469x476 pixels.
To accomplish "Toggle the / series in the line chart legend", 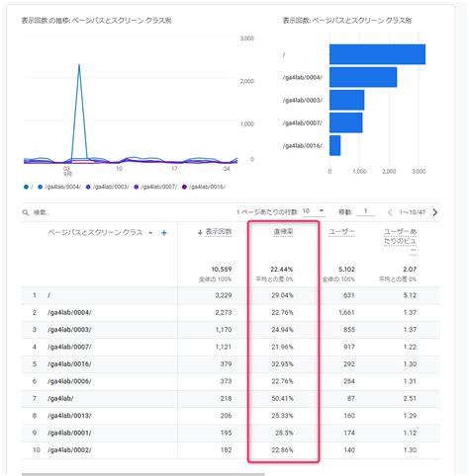I will coord(28,187).
